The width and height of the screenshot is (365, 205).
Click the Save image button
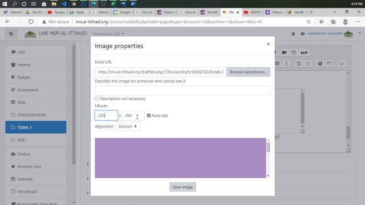pos(182,187)
